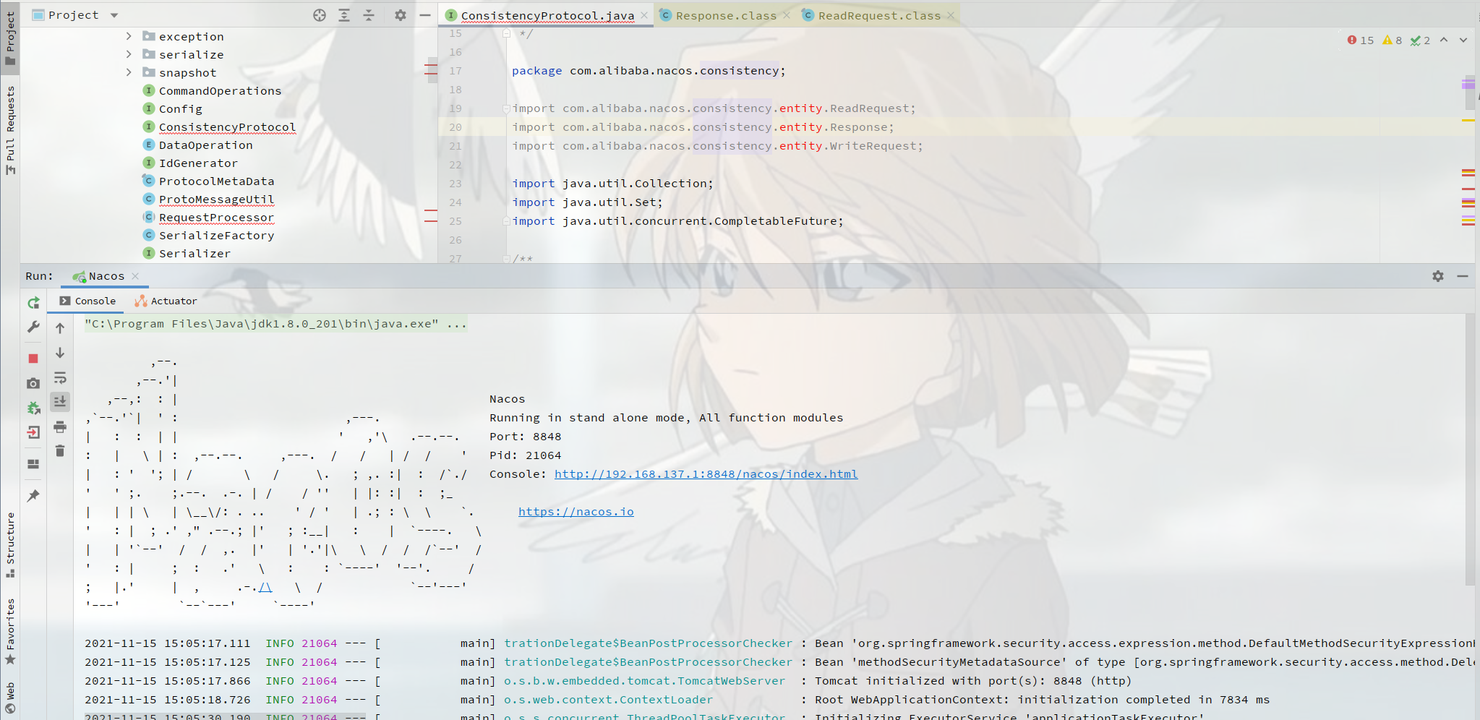The height and width of the screenshot is (720, 1480).
Task: Open Project tool window side button
Action: pos(10,39)
